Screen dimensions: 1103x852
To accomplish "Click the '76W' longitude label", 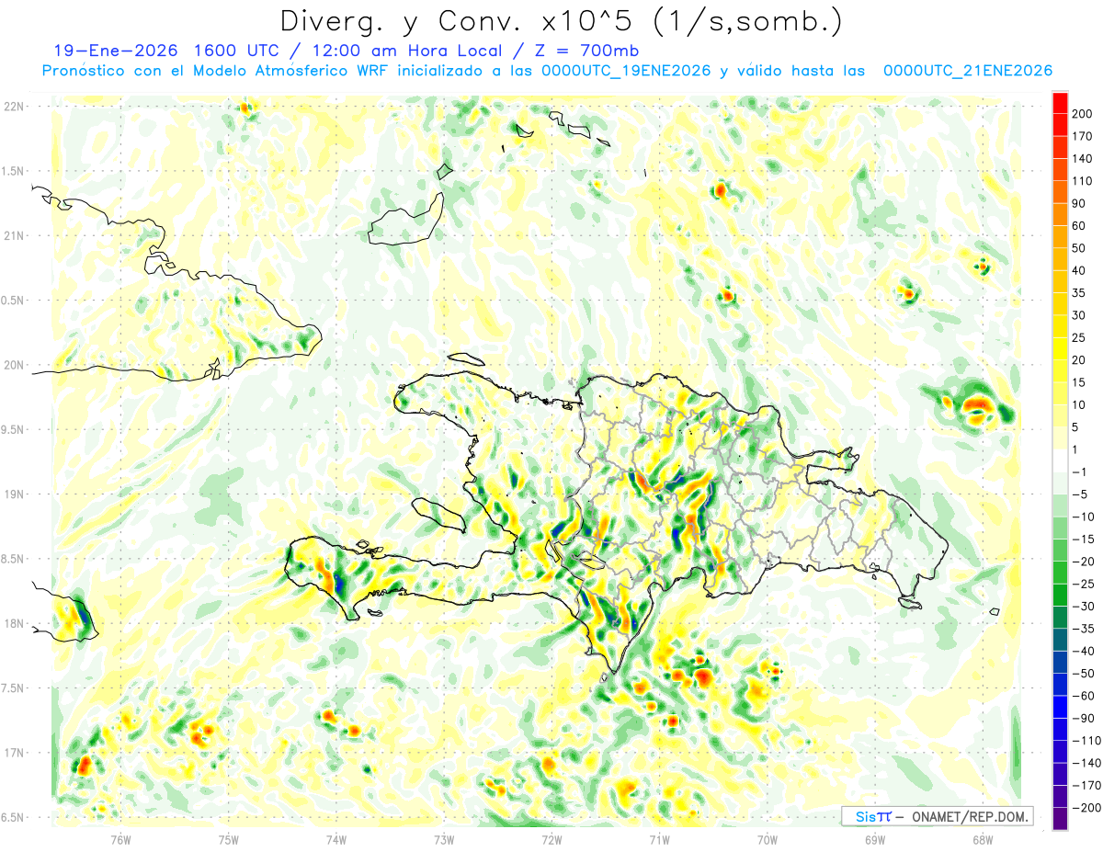I will tap(120, 839).
